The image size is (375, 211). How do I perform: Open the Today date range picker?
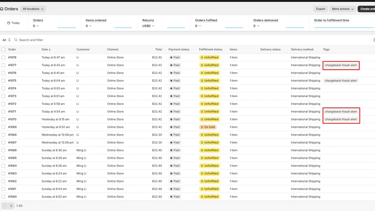tap(14, 23)
